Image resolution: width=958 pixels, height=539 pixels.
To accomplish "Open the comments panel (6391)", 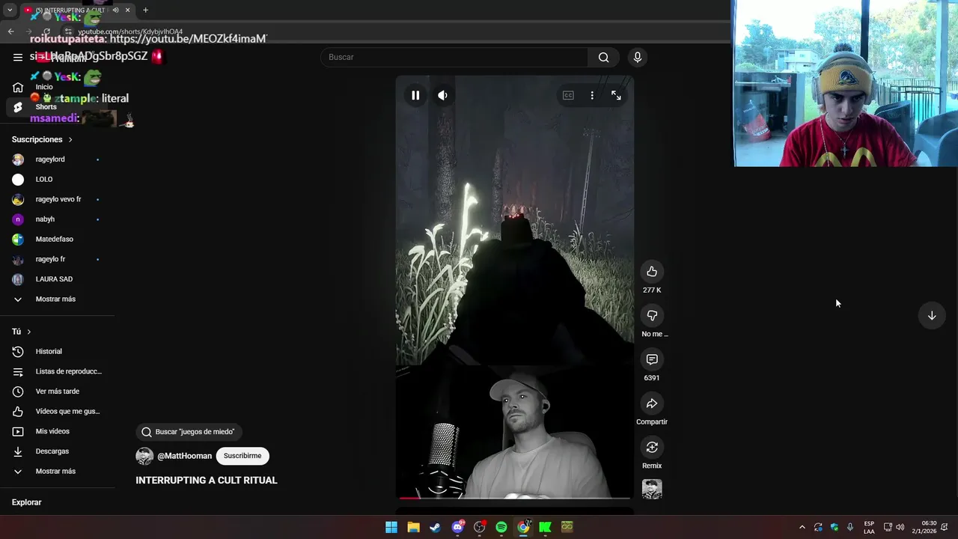I will coord(652,359).
